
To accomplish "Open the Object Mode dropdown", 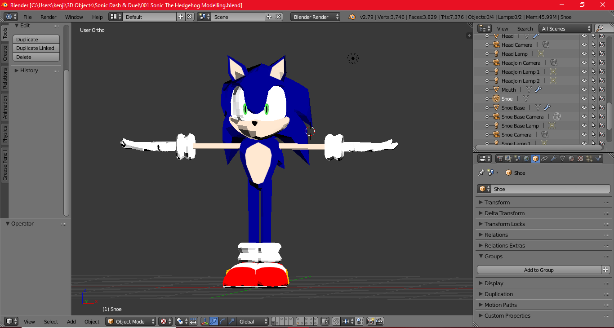I will [131, 321].
